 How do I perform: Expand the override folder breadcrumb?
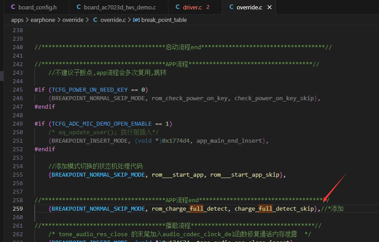(x=73, y=20)
